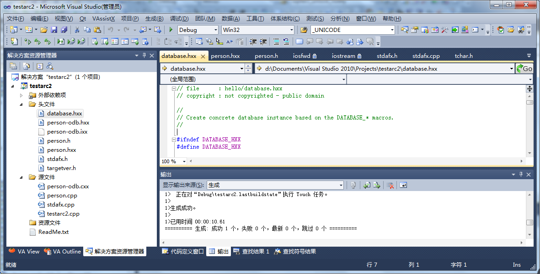The height and width of the screenshot is (274, 540).
Task: Open the VAssistX menu
Action: tap(103, 19)
